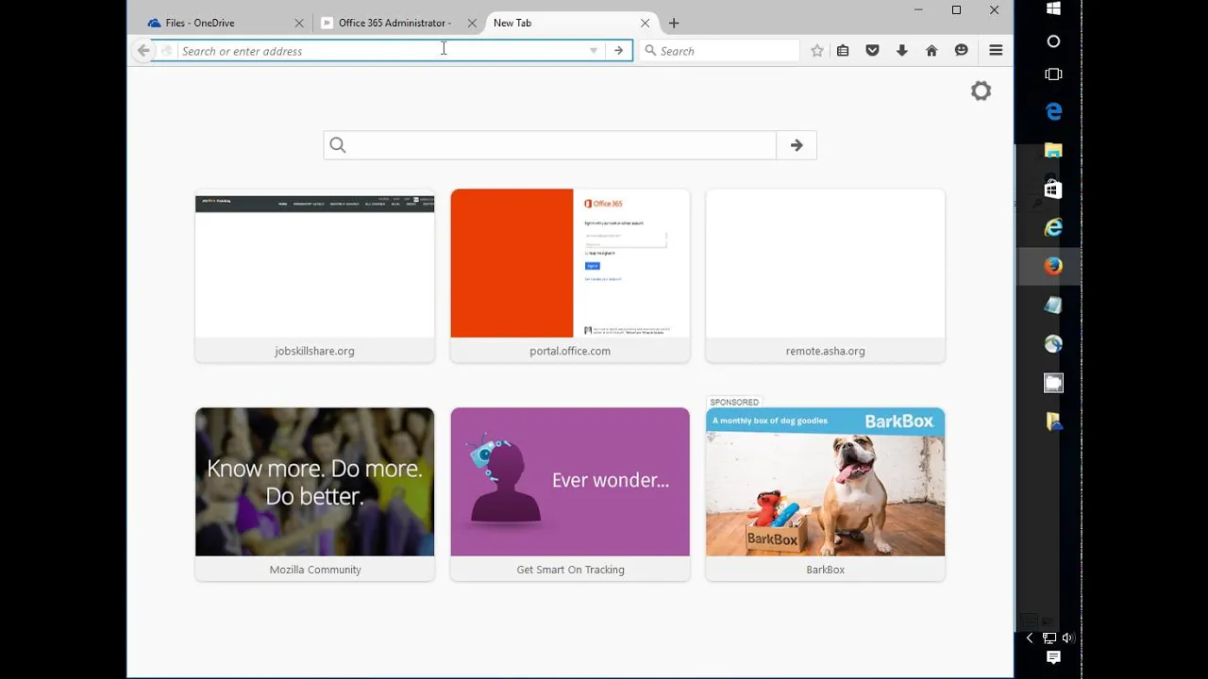
Task: Open the Mozilla Community tile
Action: click(314, 493)
